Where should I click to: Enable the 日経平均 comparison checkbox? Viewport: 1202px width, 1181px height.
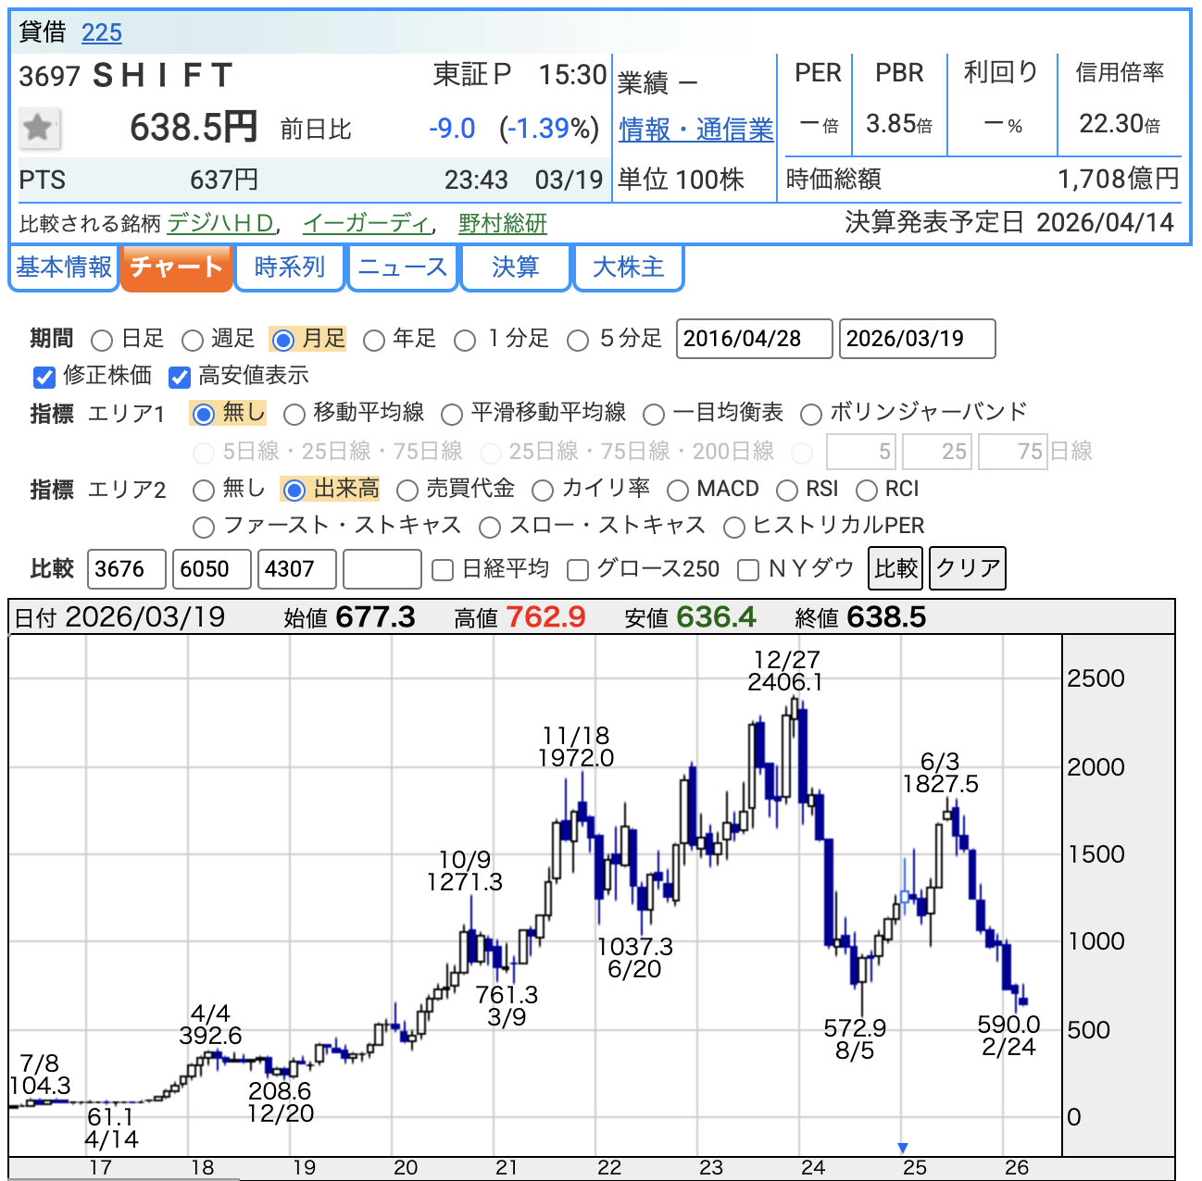coord(443,570)
